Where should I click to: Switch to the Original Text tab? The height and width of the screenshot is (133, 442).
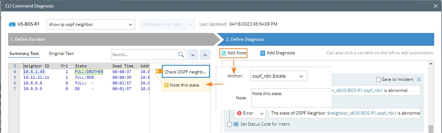tap(61, 54)
